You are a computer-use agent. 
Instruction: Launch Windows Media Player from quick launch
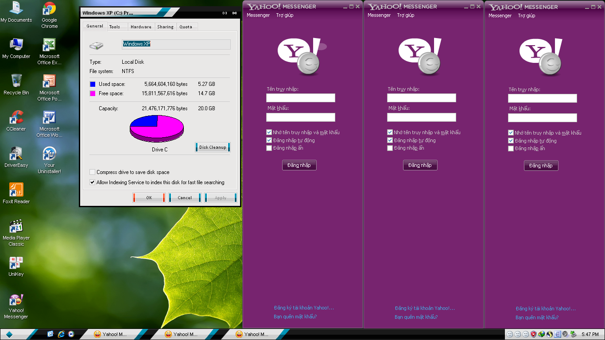pyautogui.click(x=71, y=334)
